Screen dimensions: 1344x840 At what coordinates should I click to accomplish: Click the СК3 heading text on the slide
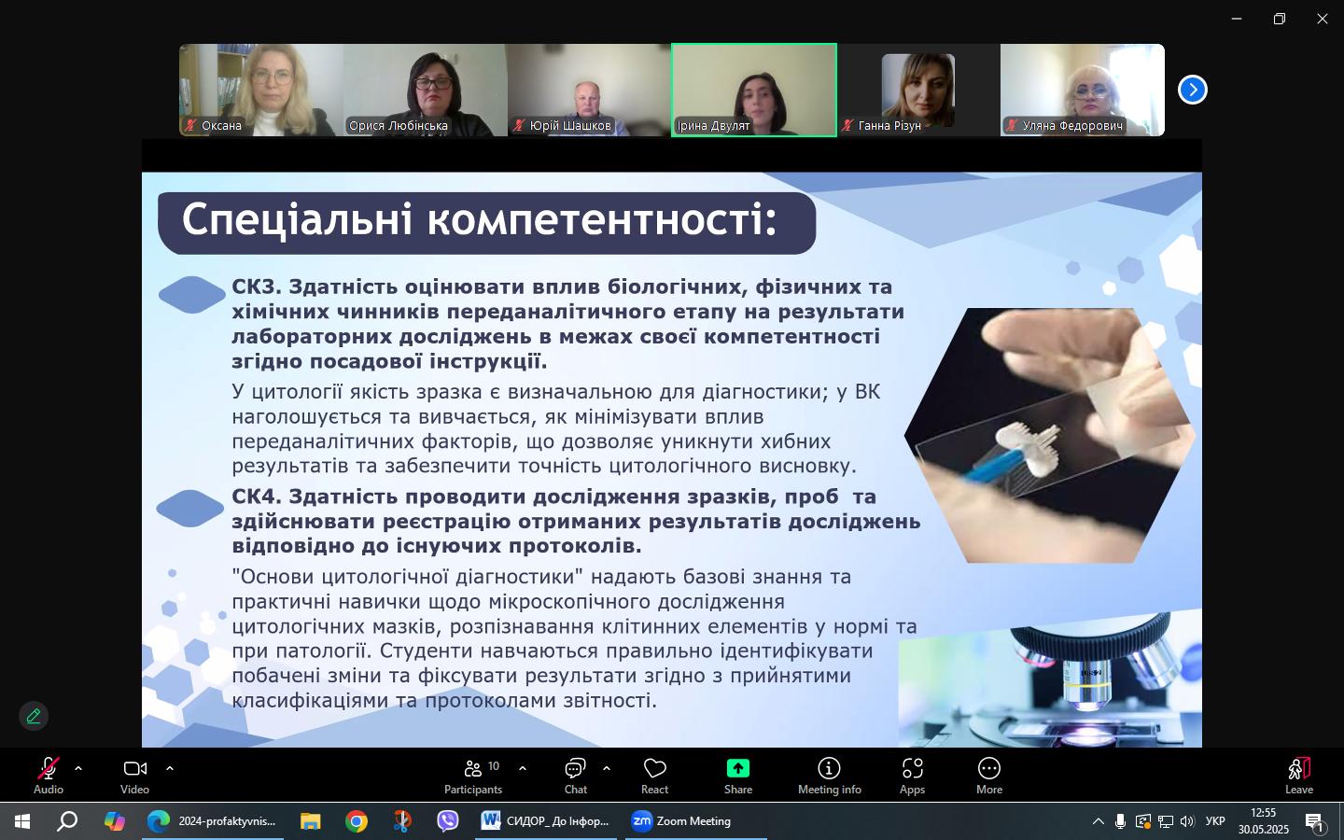(567, 323)
